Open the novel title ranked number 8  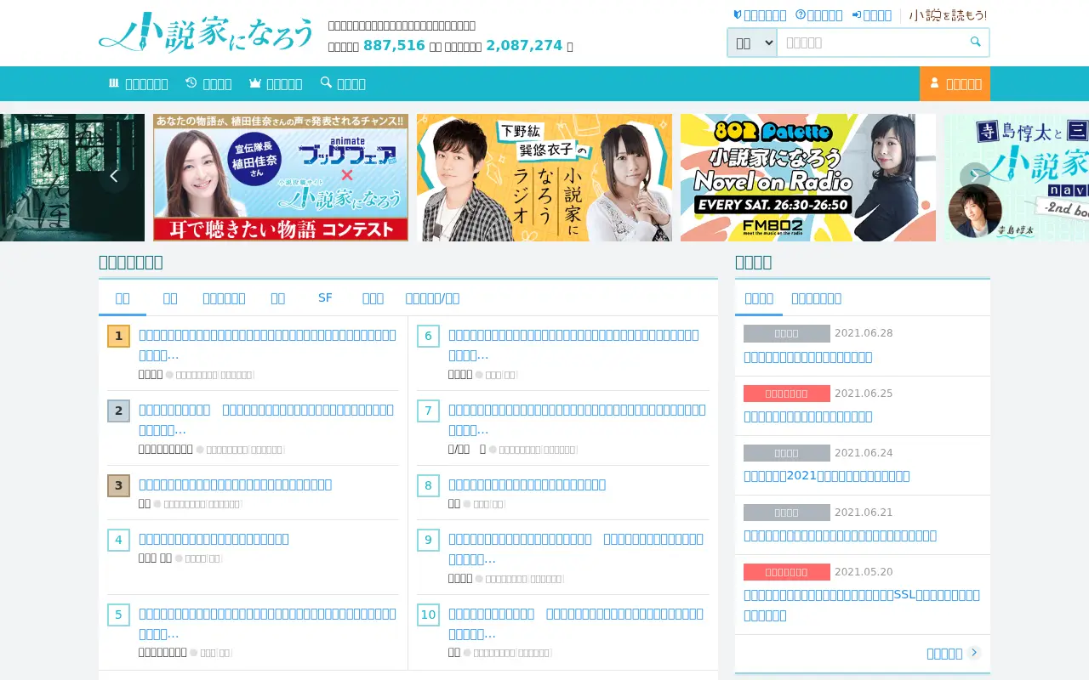pyautogui.click(x=527, y=484)
